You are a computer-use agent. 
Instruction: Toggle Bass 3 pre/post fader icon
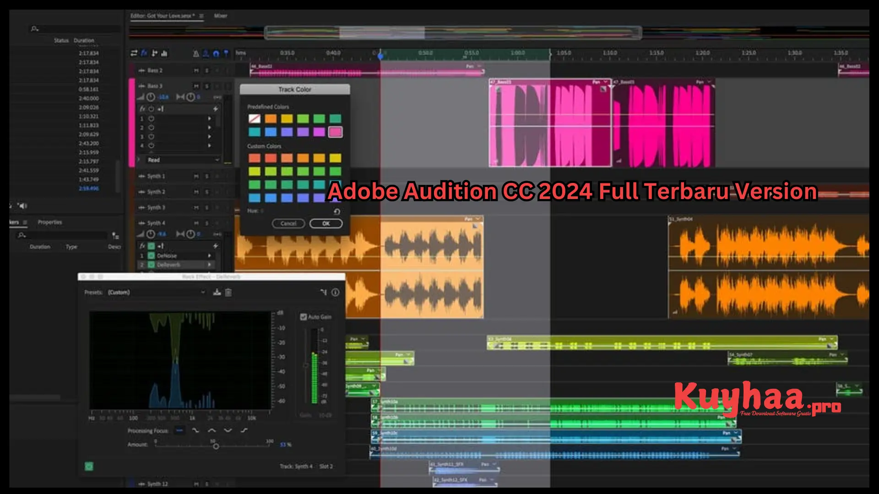160,109
